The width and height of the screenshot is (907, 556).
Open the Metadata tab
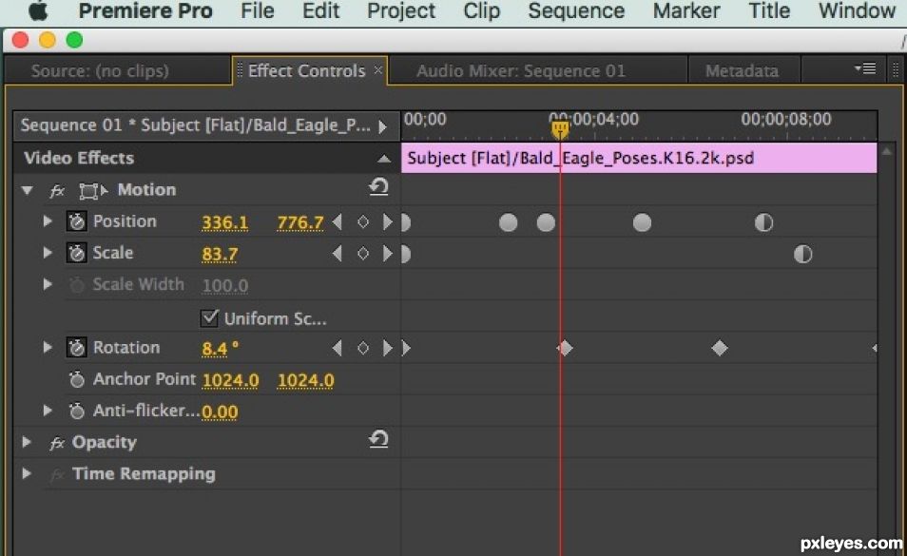pos(742,70)
